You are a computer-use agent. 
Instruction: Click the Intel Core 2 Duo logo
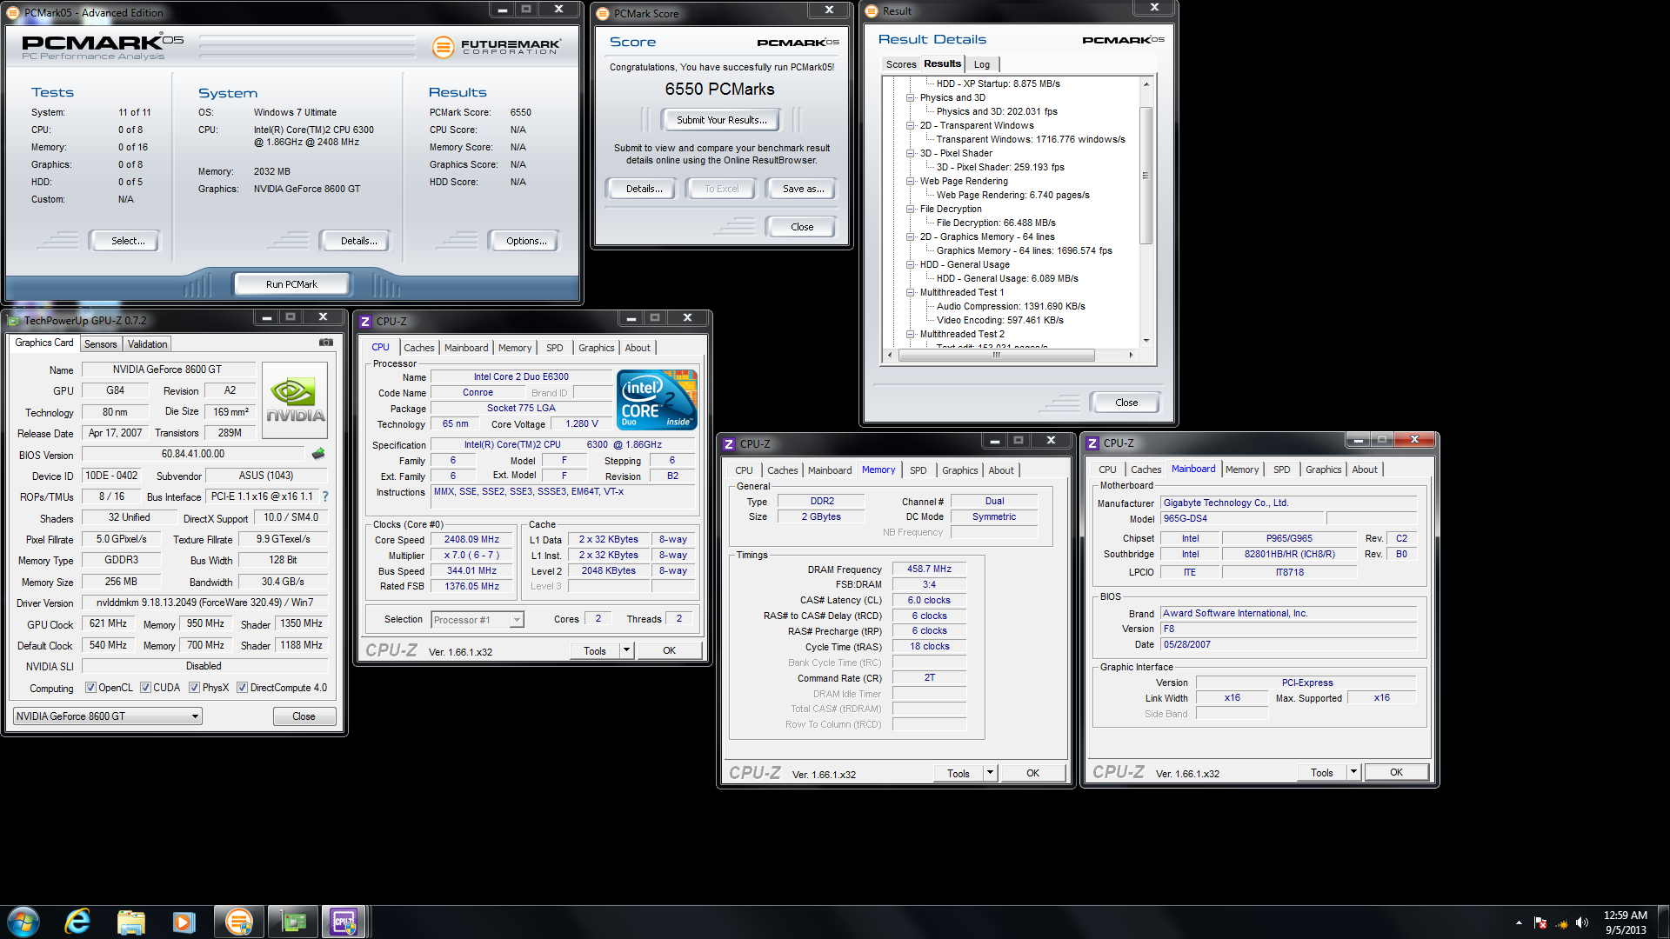coord(657,399)
